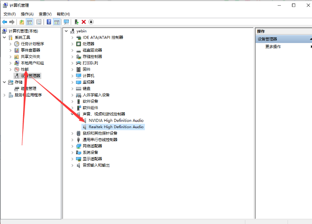Expand 任务计划程序 in left tree
The image size is (312, 224).
click(11, 44)
